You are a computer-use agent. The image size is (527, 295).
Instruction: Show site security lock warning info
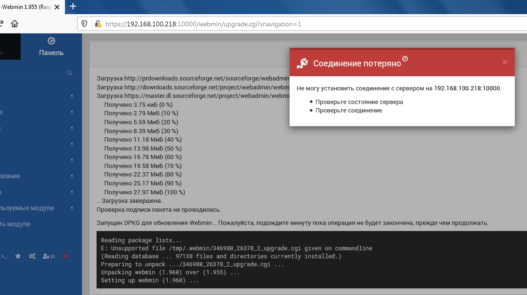click(x=98, y=24)
